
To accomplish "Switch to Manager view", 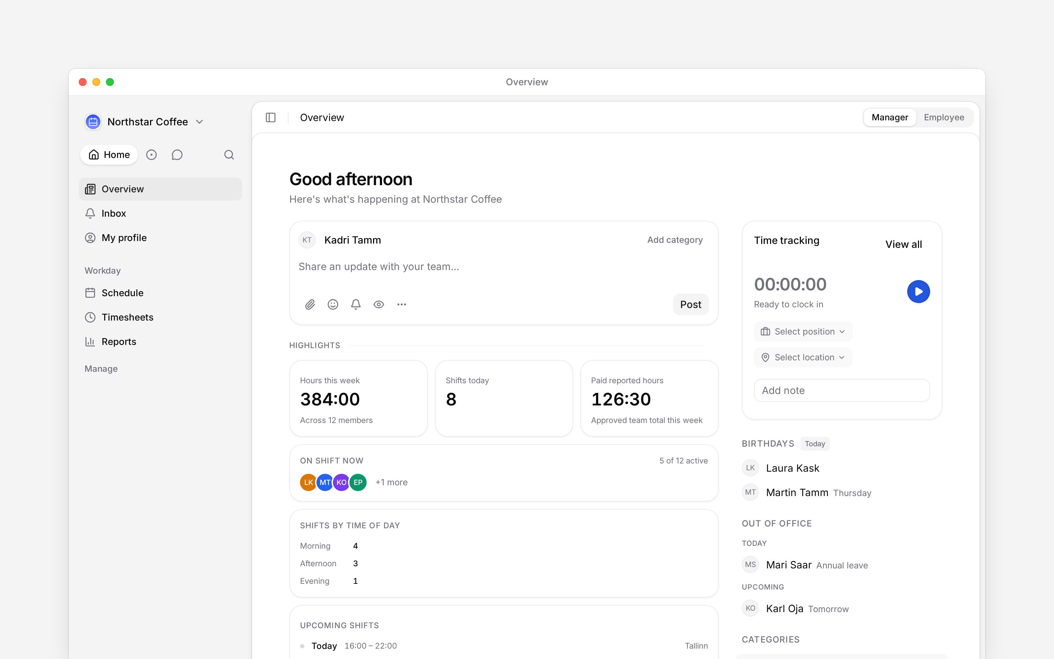I will 890,118.
